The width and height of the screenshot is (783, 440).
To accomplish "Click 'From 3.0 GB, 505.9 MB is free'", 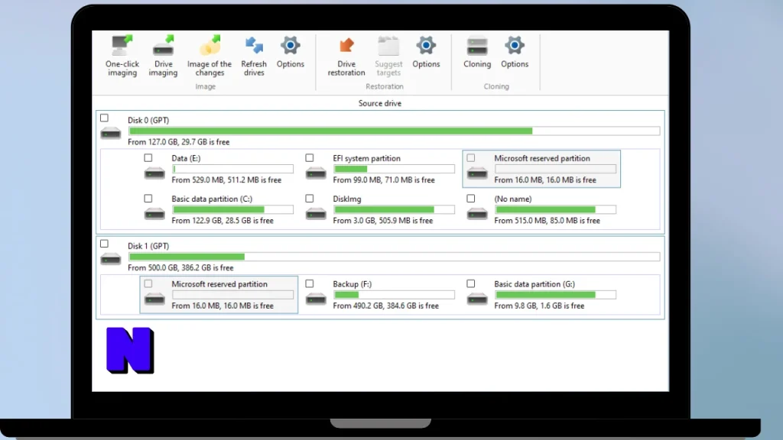I will pos(383,221).
